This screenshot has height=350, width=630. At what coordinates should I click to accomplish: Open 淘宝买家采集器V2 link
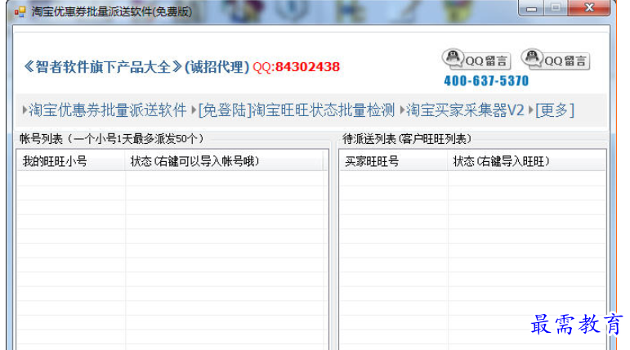pos(465,110)
